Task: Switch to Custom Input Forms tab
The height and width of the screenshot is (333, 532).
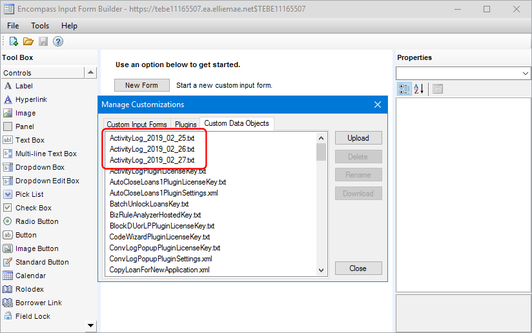Action: (x=137, y=125)
